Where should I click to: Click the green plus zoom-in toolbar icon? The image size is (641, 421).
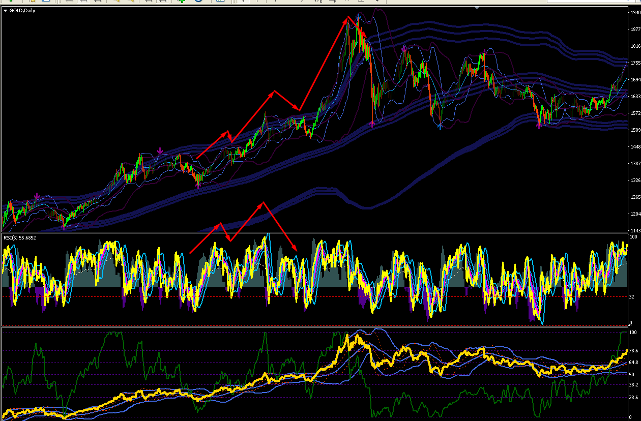click(181, 2)
